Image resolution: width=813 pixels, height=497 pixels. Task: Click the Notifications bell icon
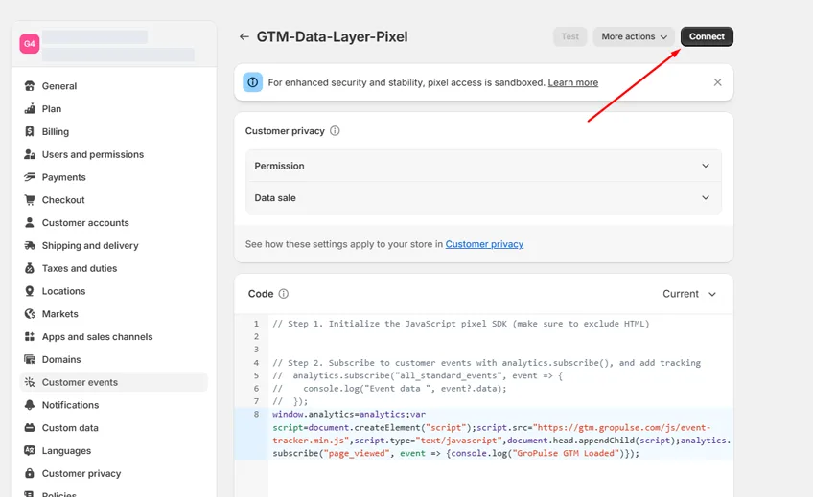coord(30,405)
